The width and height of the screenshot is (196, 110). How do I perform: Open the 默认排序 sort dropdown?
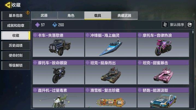177,25
